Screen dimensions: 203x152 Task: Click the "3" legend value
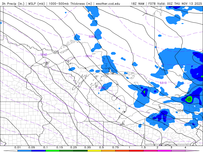coord(172,147)
